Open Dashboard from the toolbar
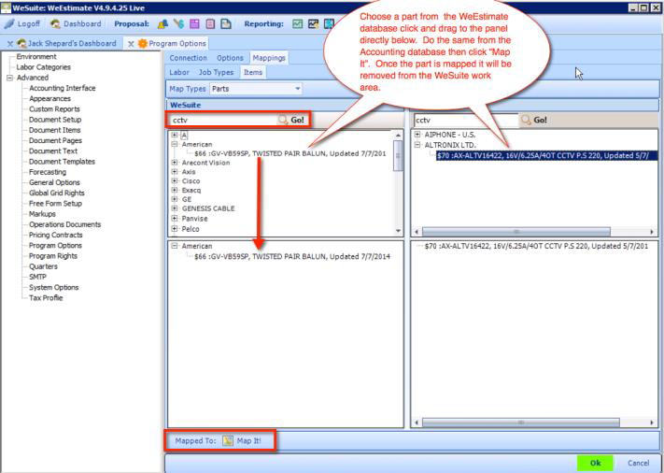The height and width of the screenshot is (473, 664). 77,24
